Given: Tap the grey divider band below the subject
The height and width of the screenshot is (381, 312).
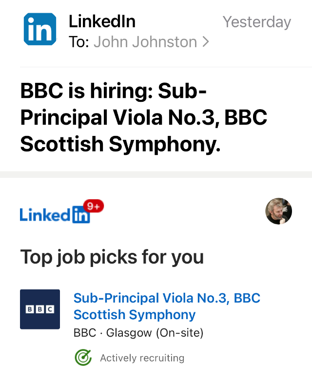Looking at the screenshot, I should pyautogui.click(x=156, y=174).
